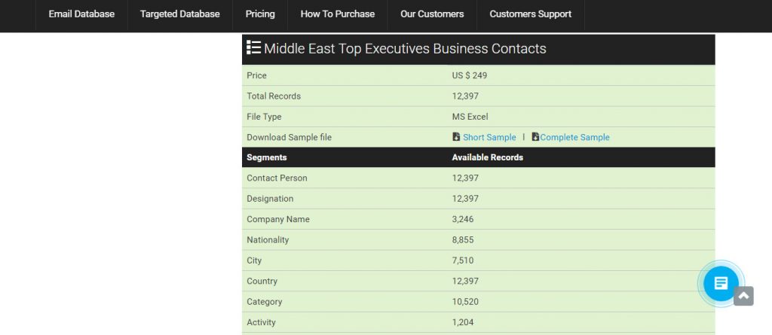772x335 pixels.
Task: Click the download icon before Short Sample
Action: point(456,137)
